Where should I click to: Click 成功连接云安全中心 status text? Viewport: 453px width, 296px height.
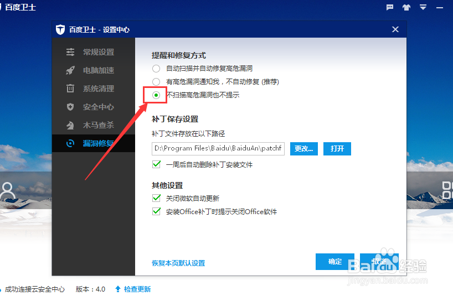tap(35, 289)
